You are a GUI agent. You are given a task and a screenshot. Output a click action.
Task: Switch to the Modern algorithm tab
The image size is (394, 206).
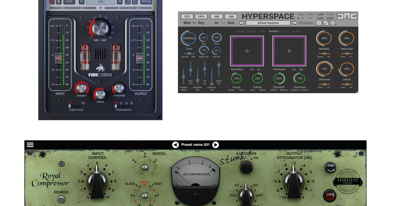coord(274,31)
